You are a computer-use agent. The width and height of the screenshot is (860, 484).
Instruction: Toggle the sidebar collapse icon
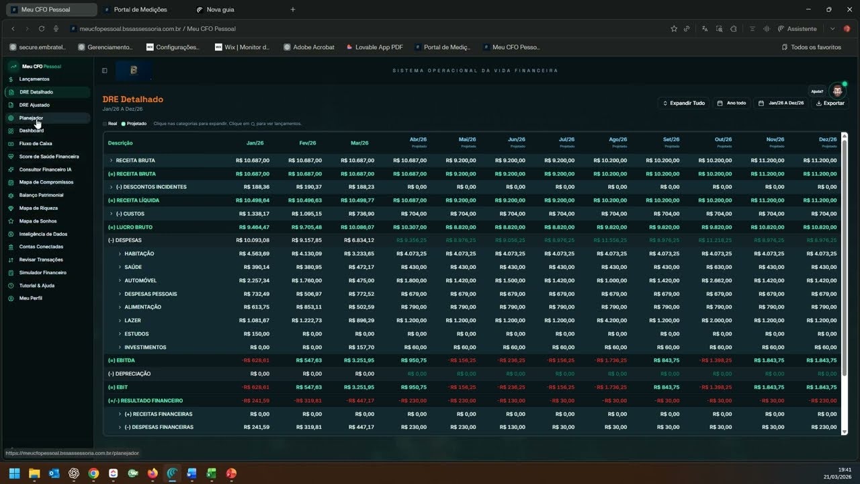pyautogui.click(x=105, y=71)
